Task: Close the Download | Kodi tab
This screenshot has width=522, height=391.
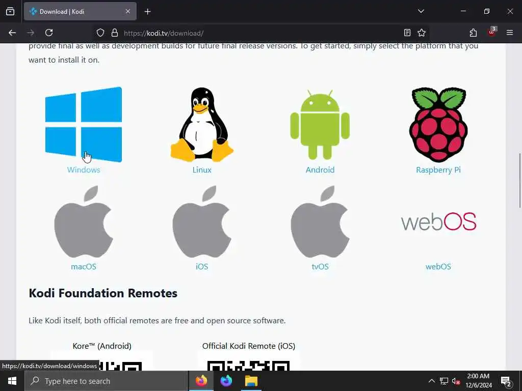Action: (128, 11)
